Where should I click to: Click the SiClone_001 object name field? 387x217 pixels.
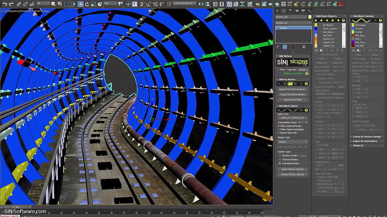point(291,17)
